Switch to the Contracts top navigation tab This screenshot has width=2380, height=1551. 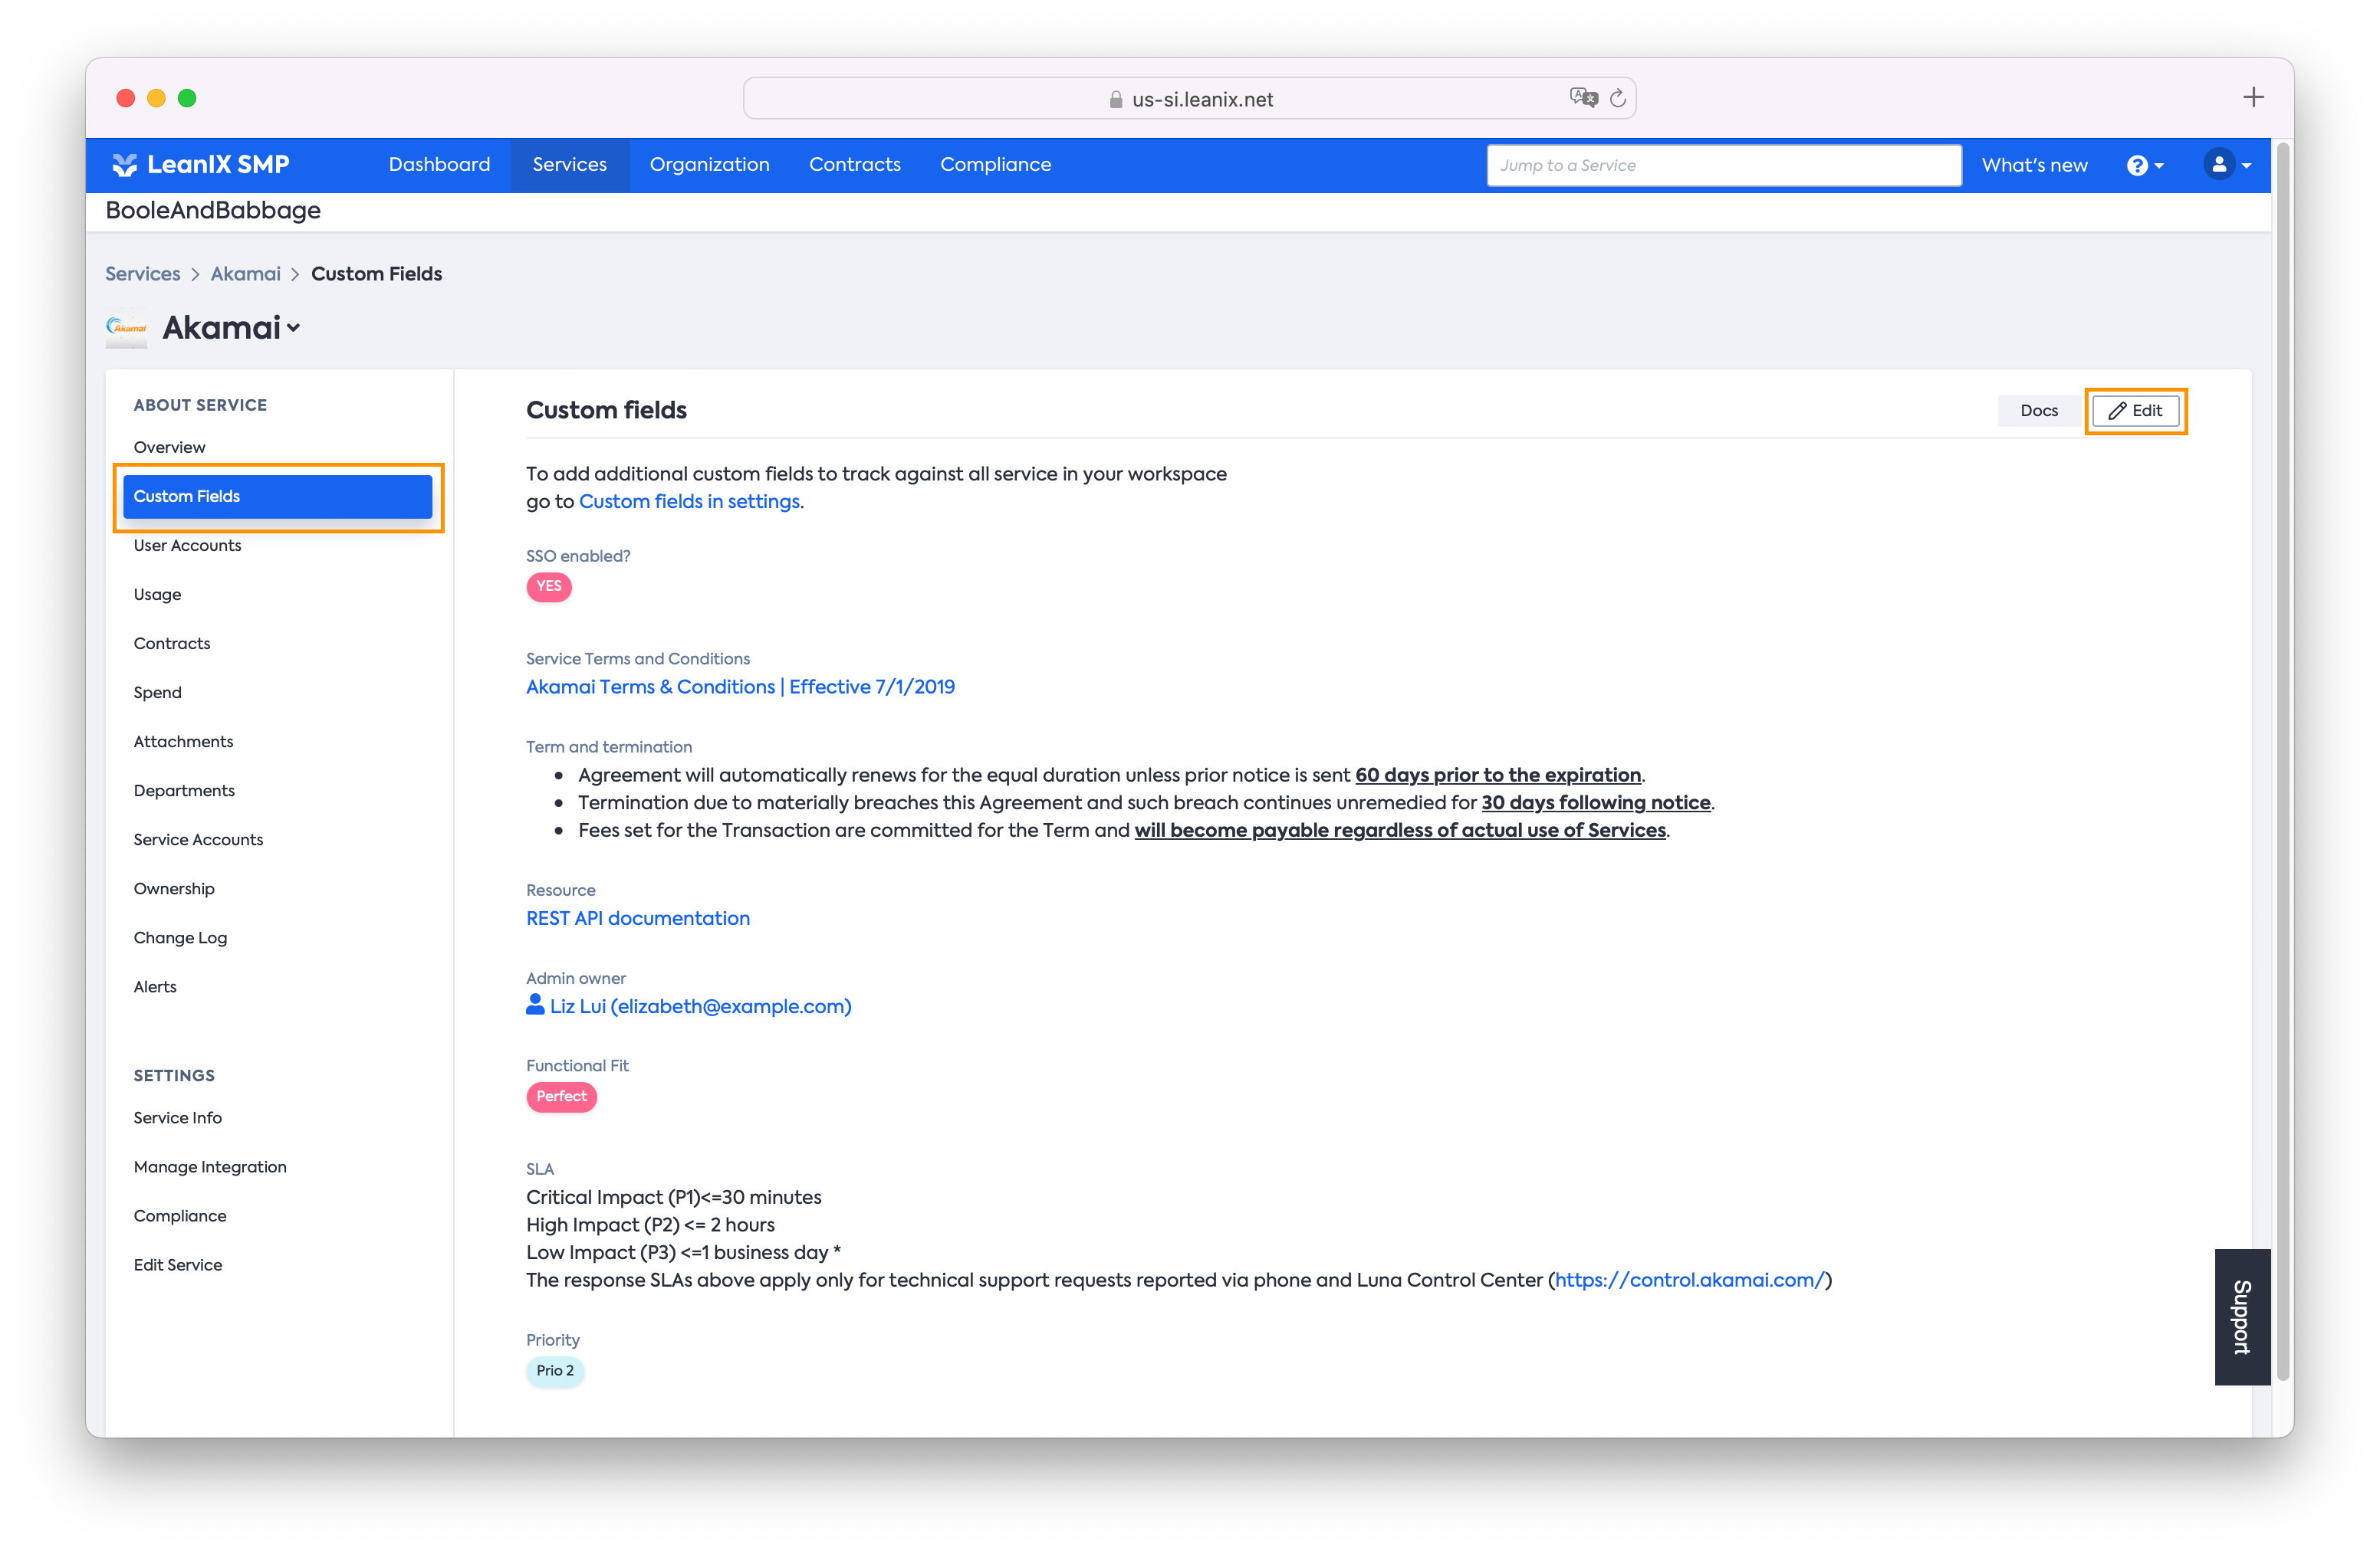(854, 165)
